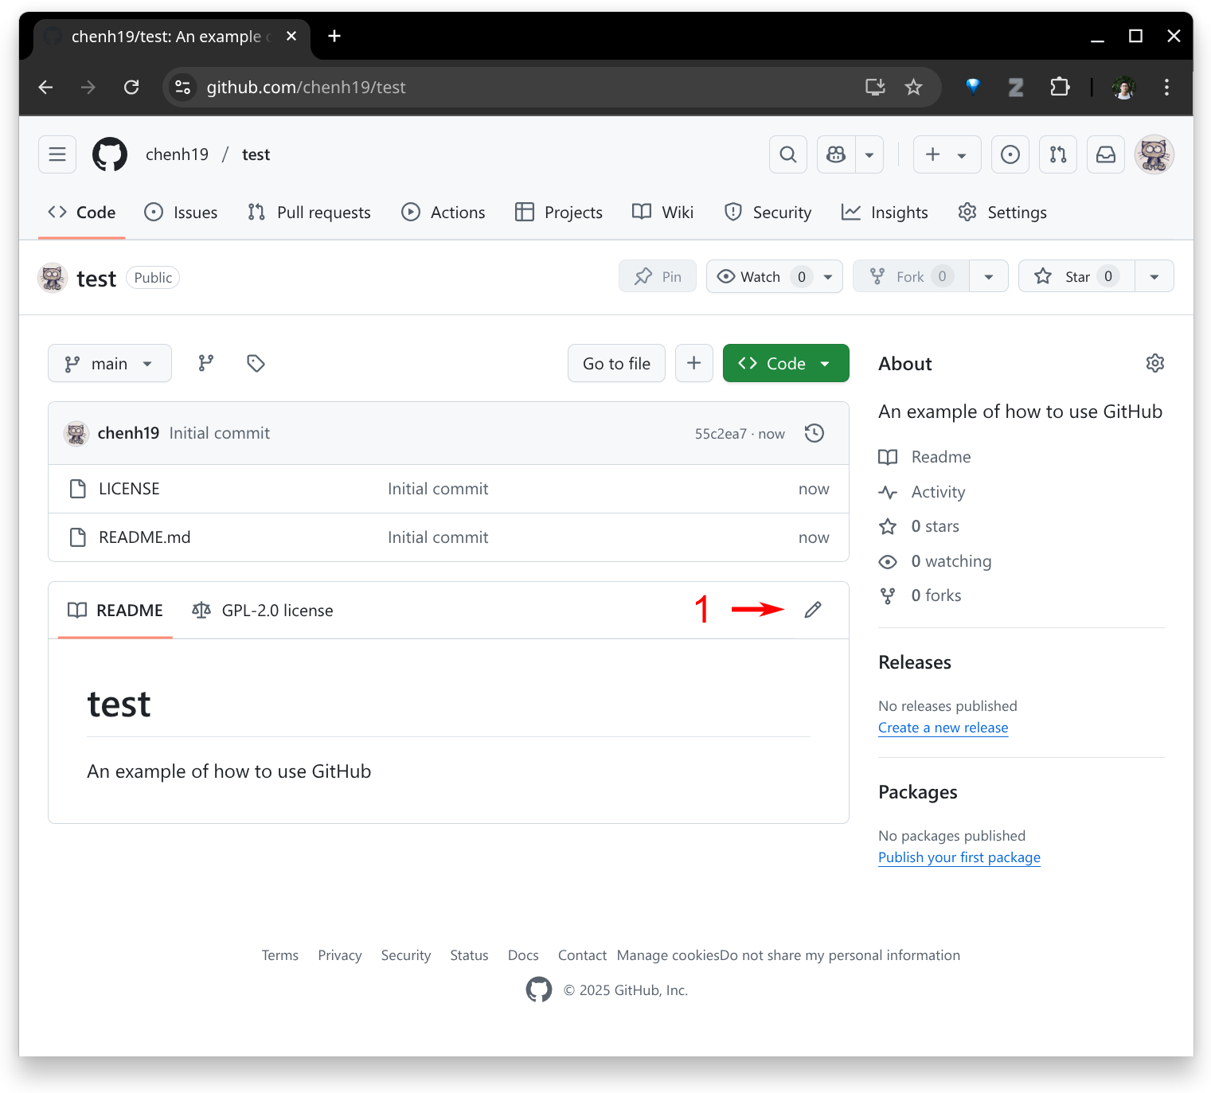
Task: Expand the Star lists dropdown arrow
Action: coord(1154,276)
